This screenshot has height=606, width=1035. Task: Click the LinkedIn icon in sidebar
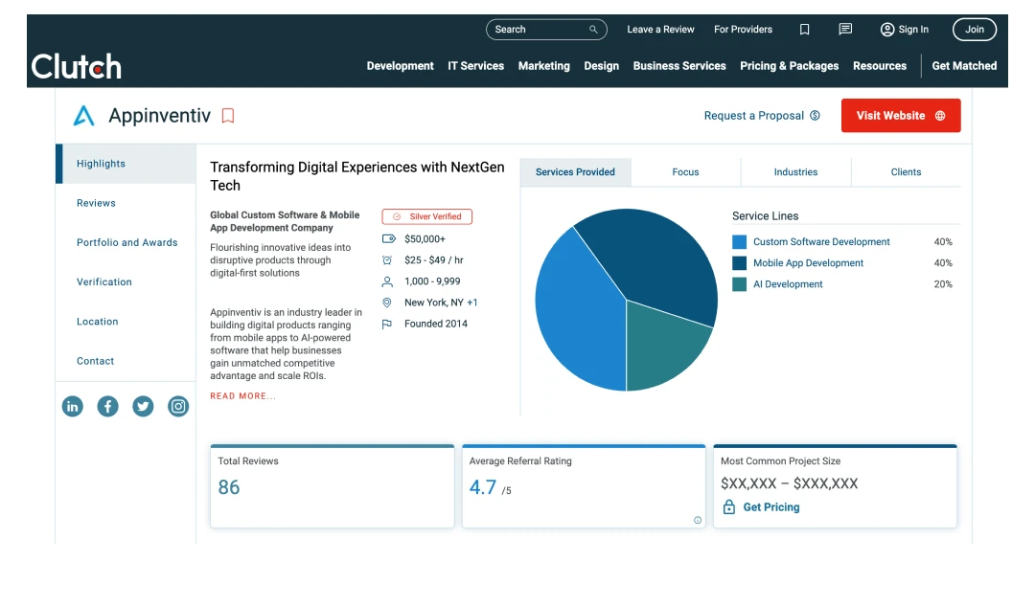click(73, 406)
